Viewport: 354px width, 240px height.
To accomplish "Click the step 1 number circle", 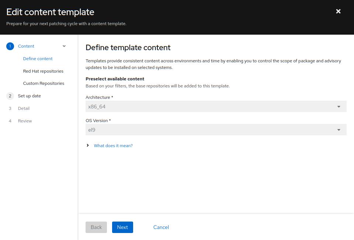I will [x=10, y=46].
